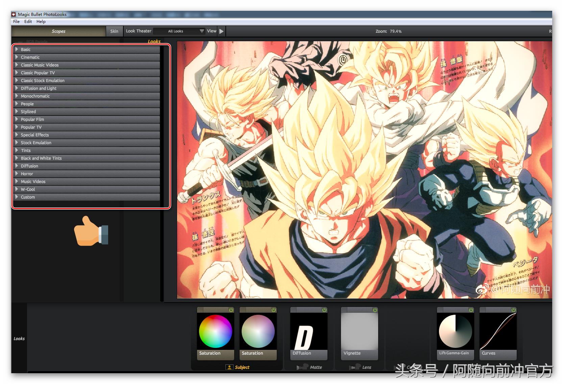Select the pale color wheel Saturation tool

(x=258, y=331)
